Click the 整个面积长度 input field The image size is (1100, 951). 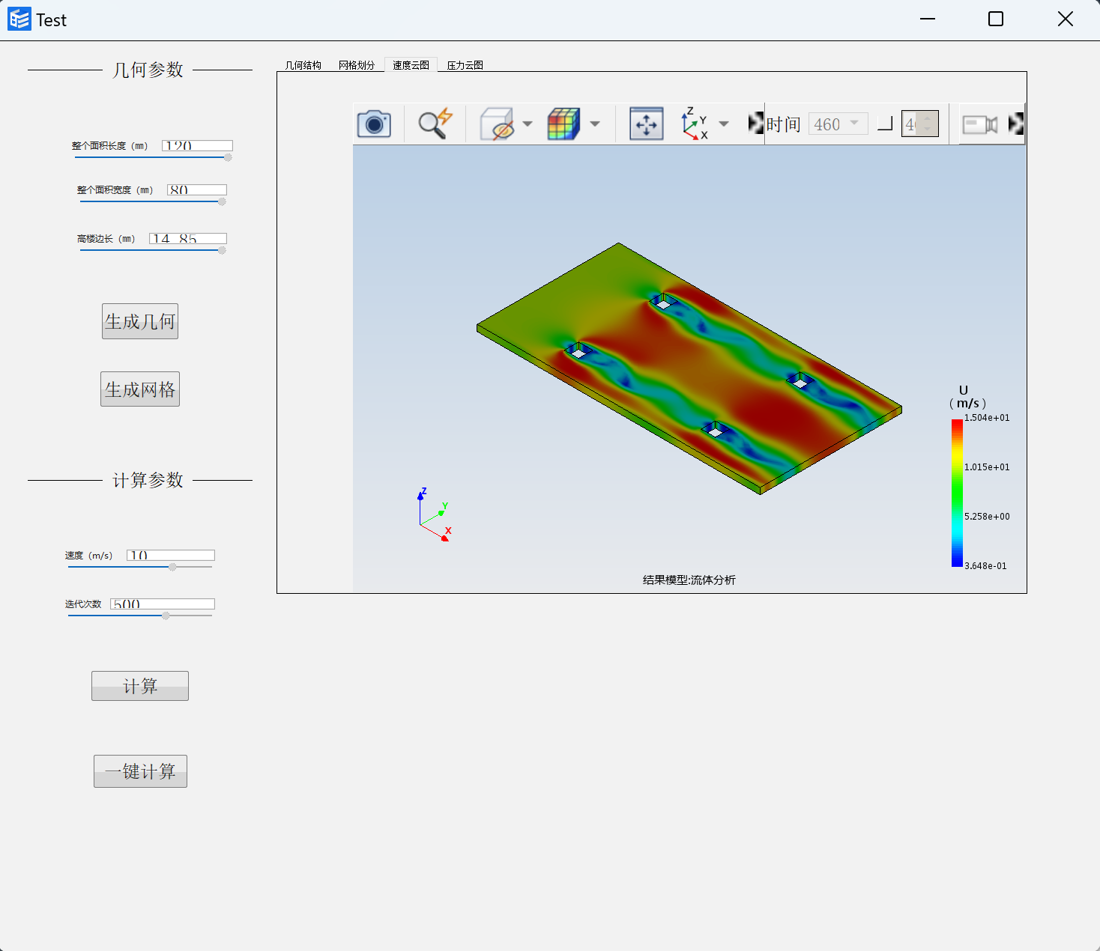[x=197, y=145]
